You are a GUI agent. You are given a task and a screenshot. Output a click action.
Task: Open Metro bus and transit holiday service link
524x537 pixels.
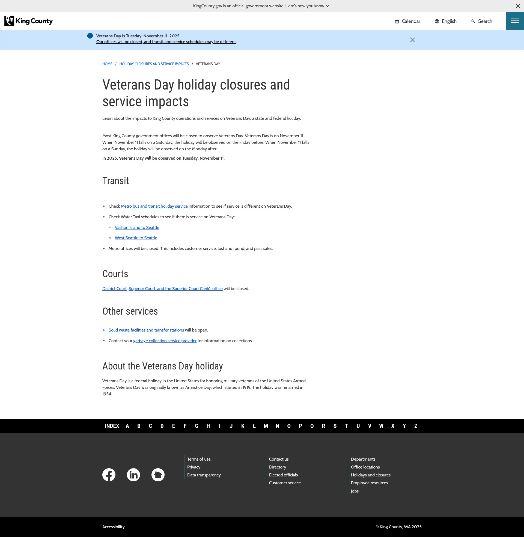click(154, 206)
